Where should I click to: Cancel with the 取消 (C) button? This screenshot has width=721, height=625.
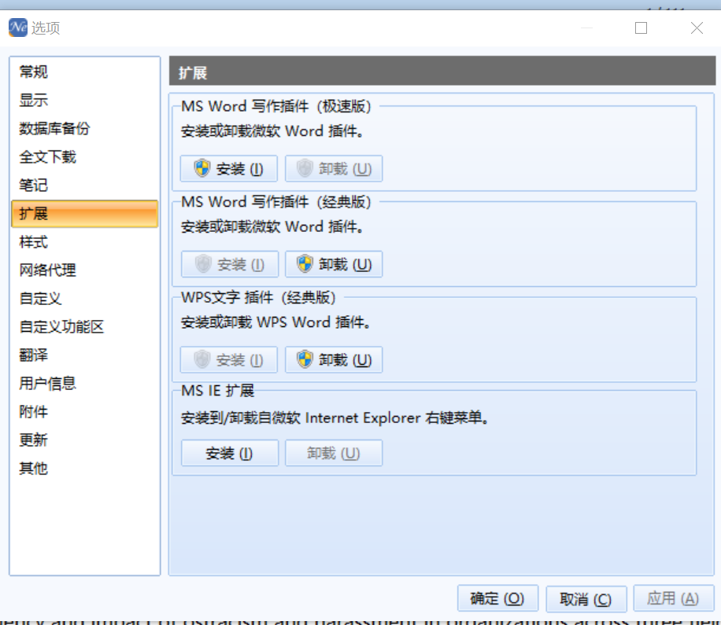tap(586, 598)
